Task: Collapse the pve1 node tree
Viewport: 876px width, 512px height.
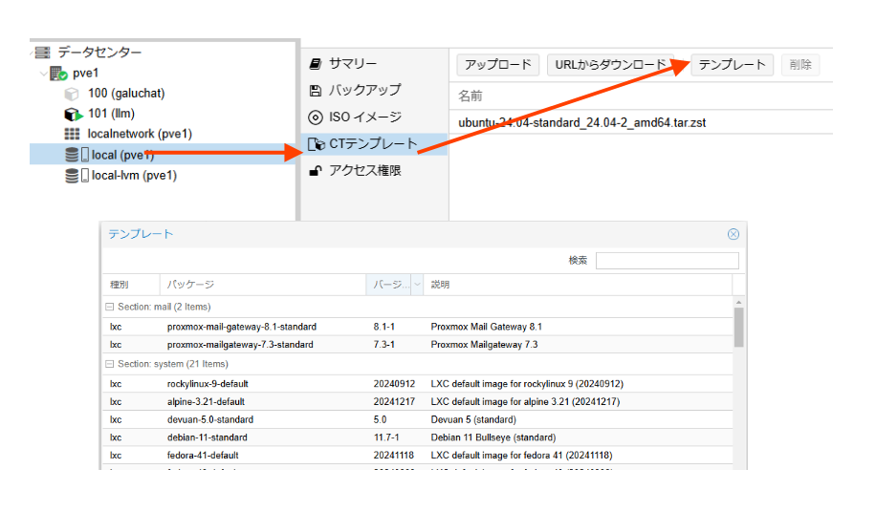Action: tap(44, 74)
